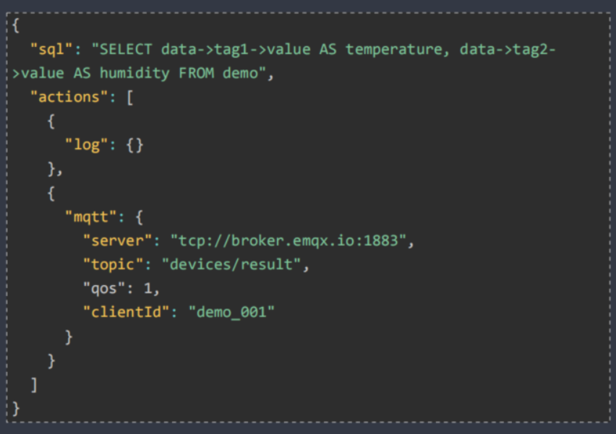Click the "actions" key

tap(69, 97)
